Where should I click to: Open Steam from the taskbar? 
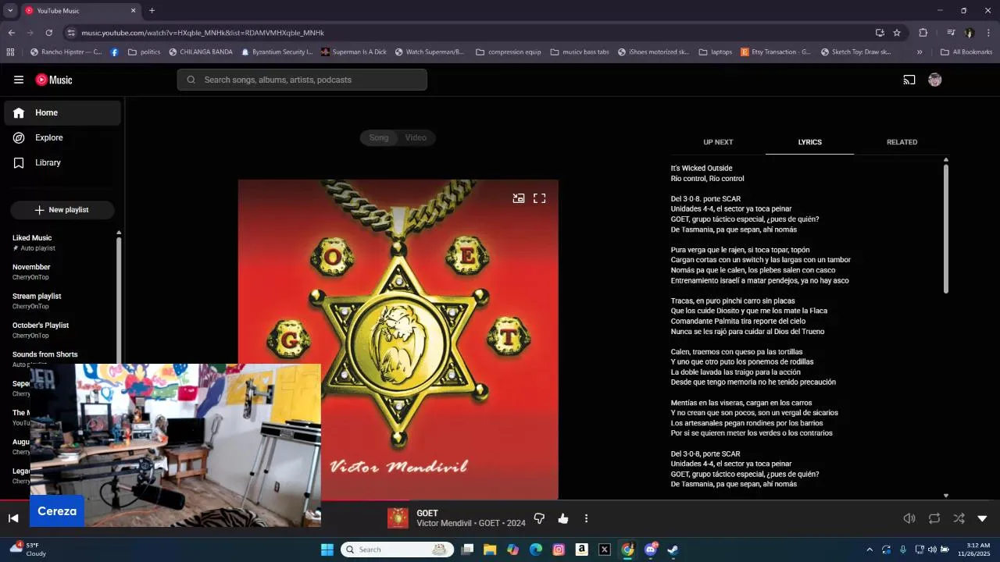pyautogui.click(x=673, y=550)
